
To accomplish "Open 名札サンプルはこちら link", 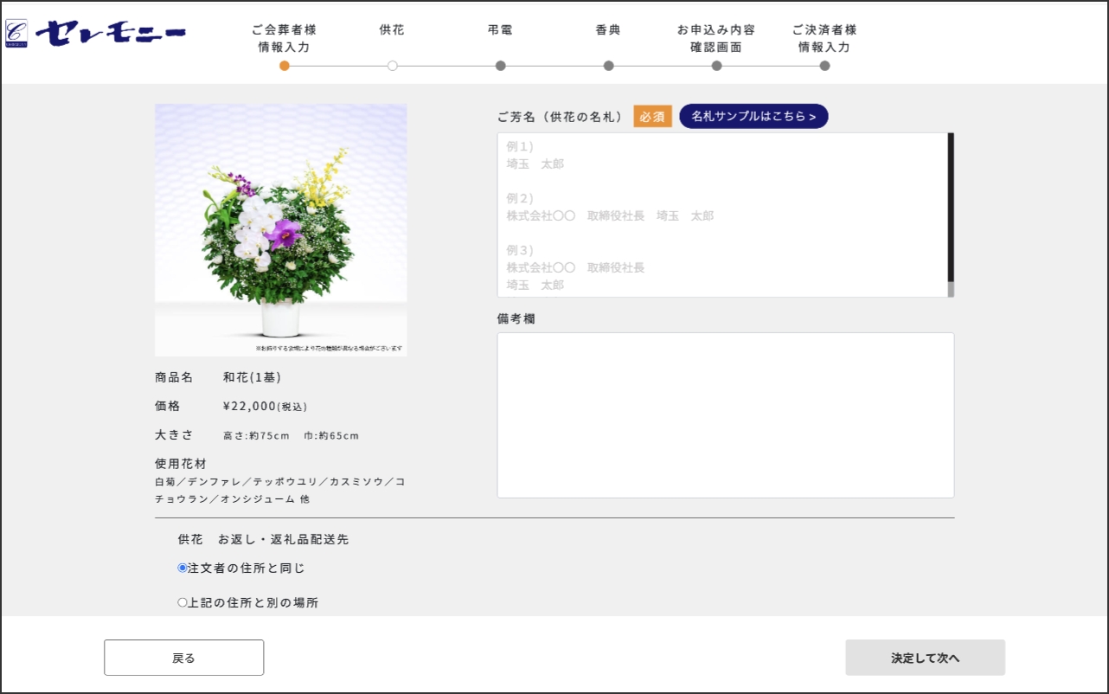I will (x=753, y=116).
